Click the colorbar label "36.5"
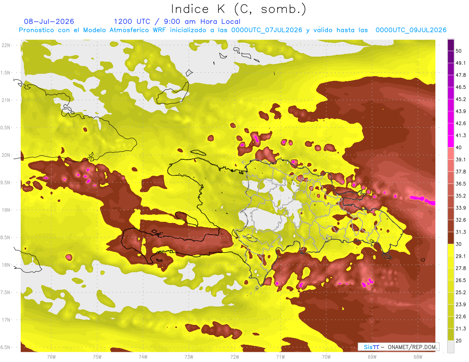Image resolution: width=469 pixels, height=362 pixels. [461, 184]
